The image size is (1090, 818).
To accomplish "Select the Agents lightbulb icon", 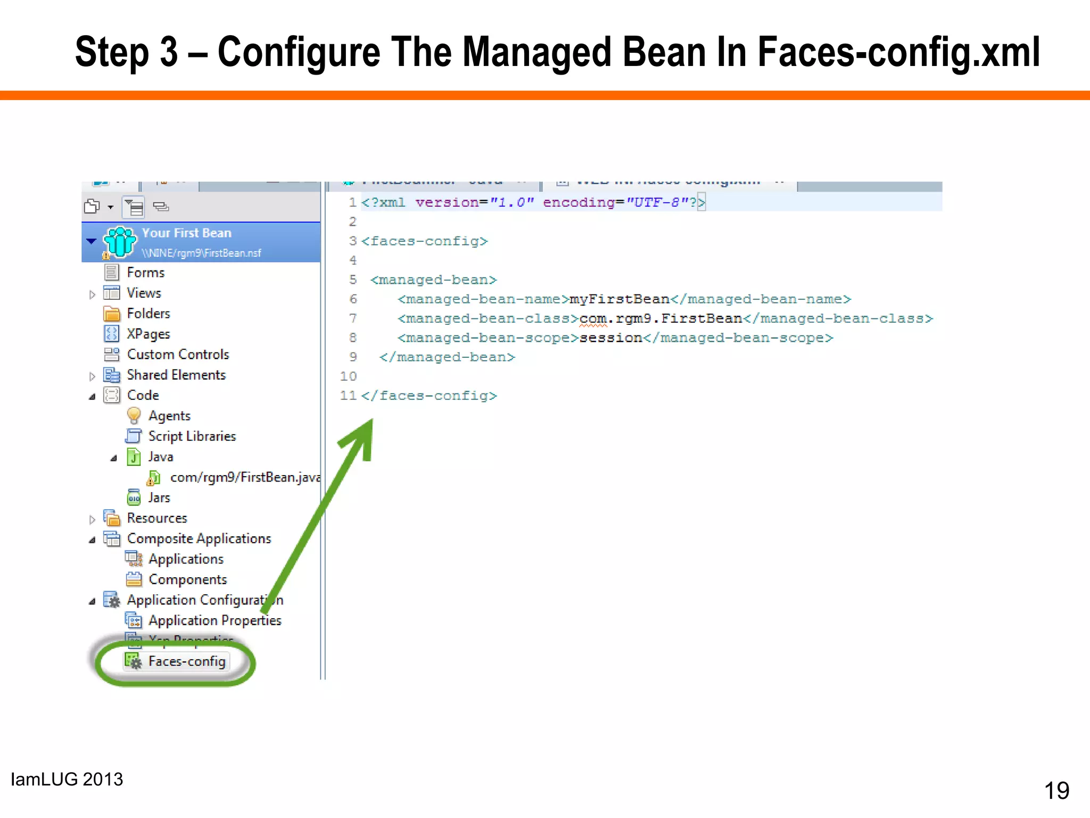I will 134,415.
